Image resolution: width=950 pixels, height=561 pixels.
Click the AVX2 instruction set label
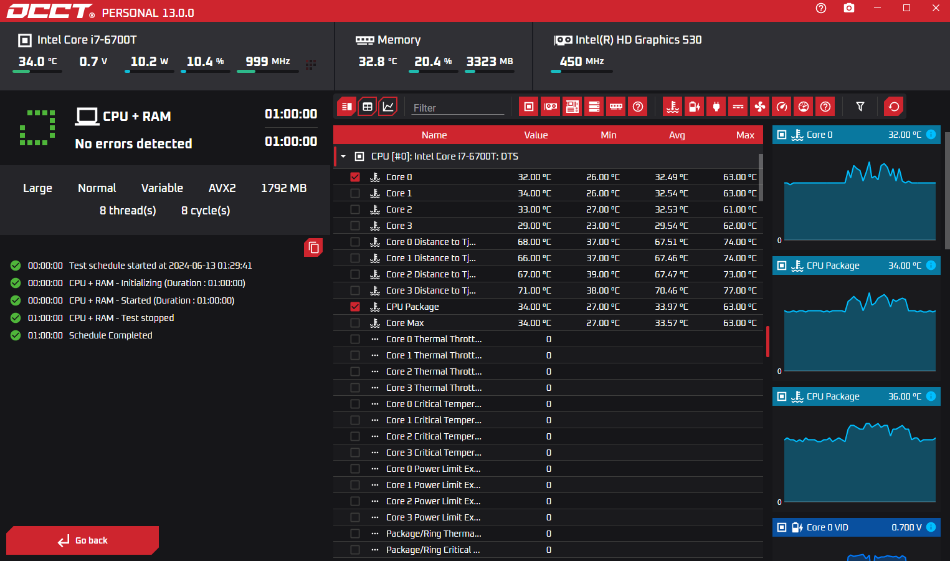click(x=222, y=188)
